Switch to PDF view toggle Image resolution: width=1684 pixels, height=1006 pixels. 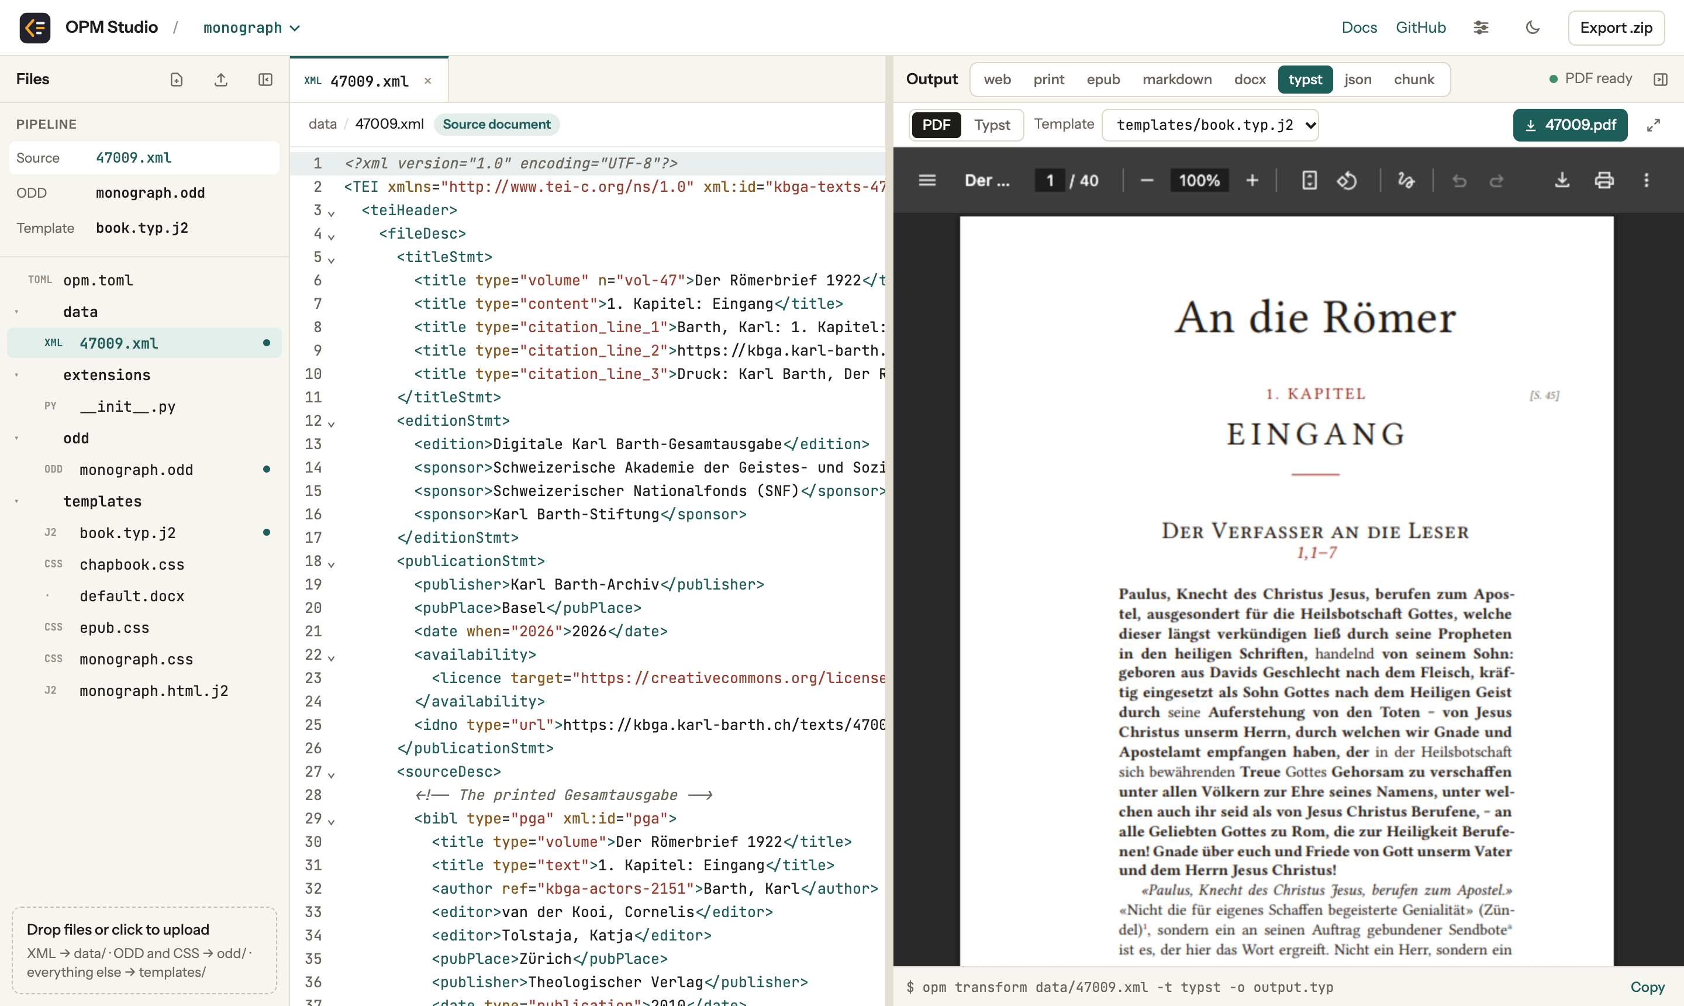pyautogui.click(x=936, y=125)
